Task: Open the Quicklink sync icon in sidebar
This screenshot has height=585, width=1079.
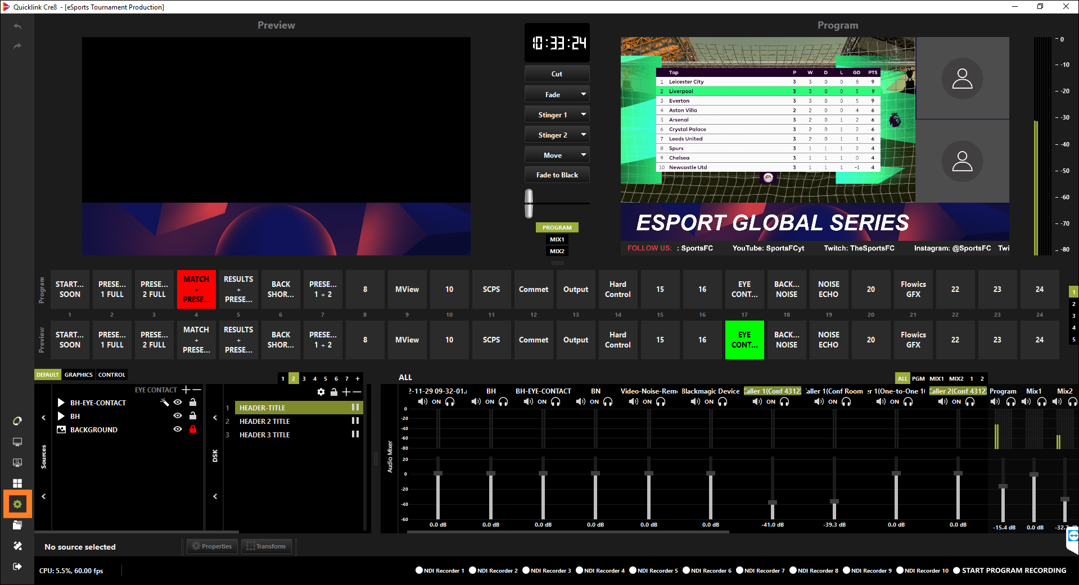Action: 17,421
